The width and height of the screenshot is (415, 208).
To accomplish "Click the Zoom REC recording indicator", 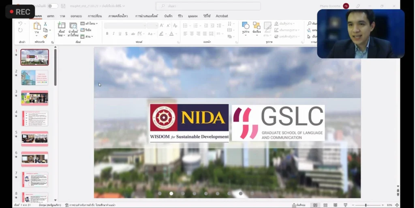I will click(x=20, y=12).
